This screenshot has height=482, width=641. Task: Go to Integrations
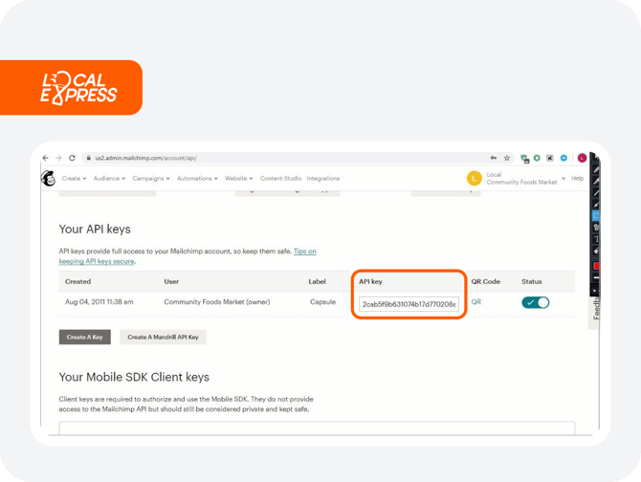[x=323, y=179]
